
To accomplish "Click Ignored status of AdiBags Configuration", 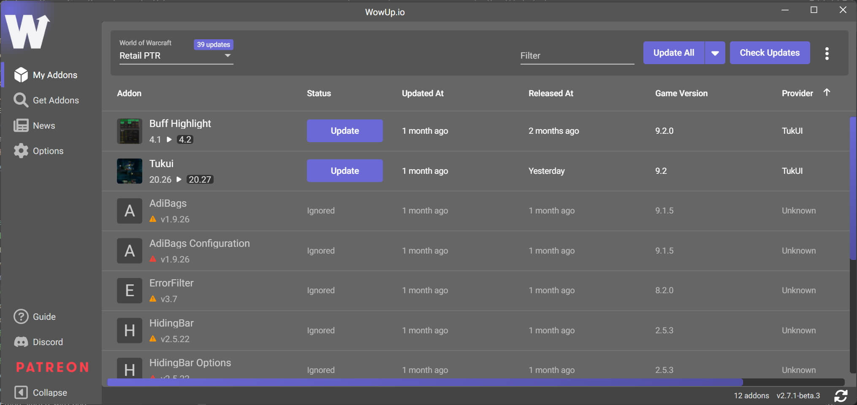I will click(321, 251).
